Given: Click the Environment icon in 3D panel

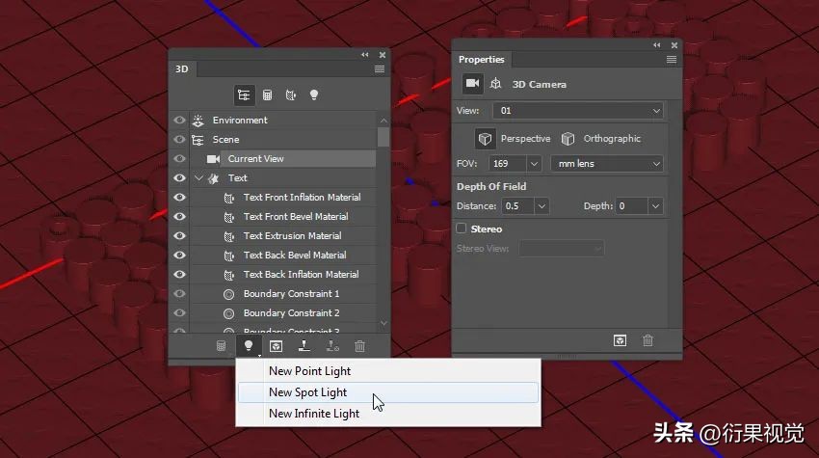Looking at the screenshot, I should tap(198, 121).
